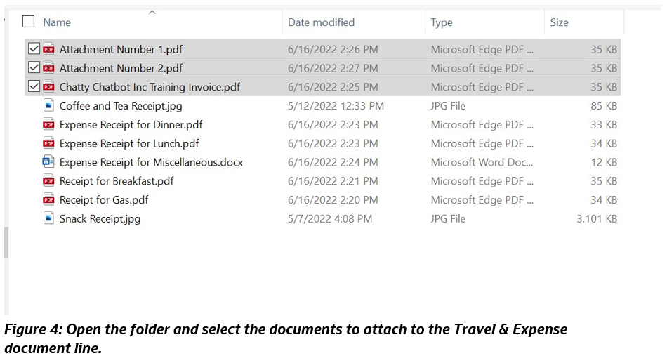Viewport: 667px width, 363px height.
Task: Click the PDF icon beside Attachment Number 2.pdf
Action: (x=48, y=68)
